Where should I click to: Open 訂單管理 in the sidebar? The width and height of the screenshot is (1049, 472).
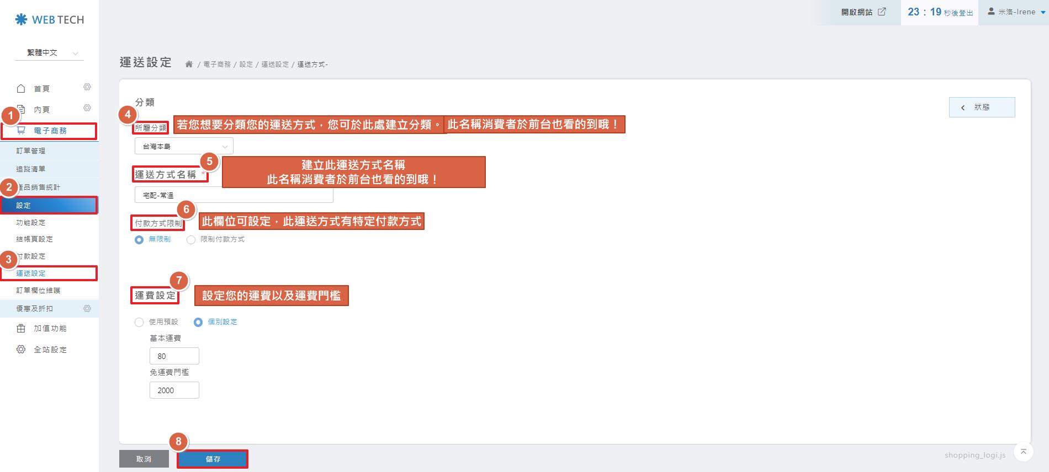[31, 151]
